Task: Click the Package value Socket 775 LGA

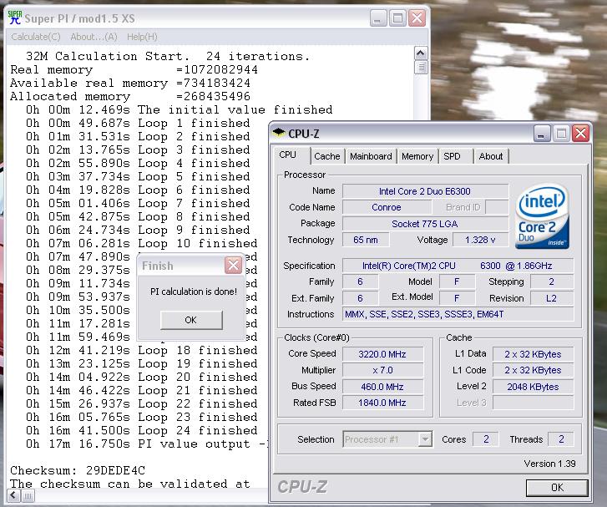Action: click(425, 224)
